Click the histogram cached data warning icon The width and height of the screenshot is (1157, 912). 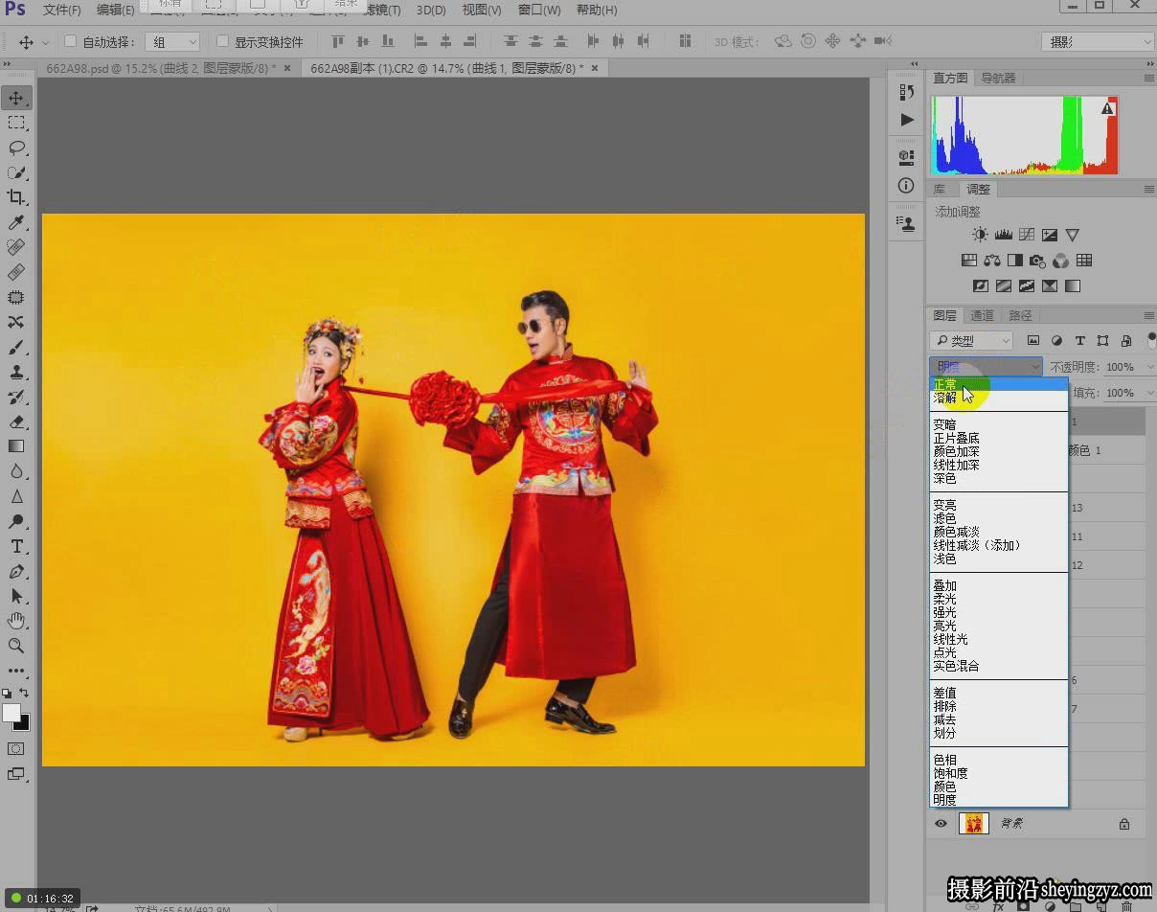pos(1108,109)
